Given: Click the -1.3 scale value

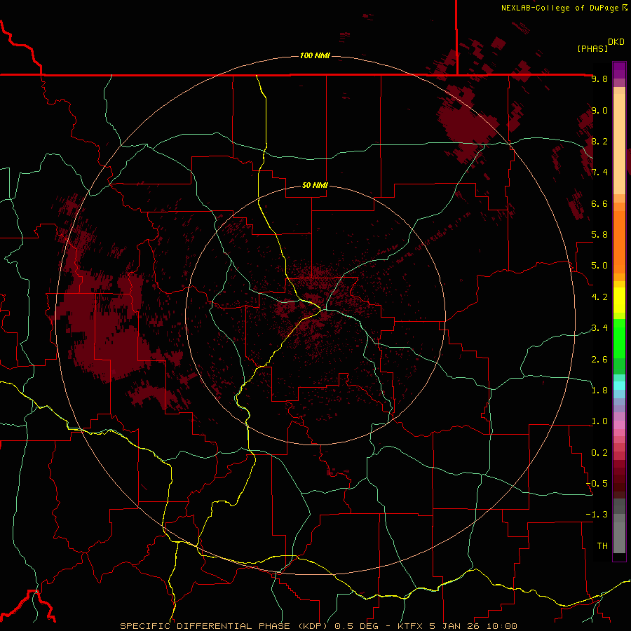Looking at the screenshot, I should (x=597, y=515).
